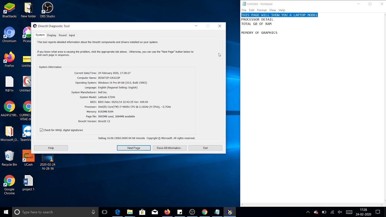Open Microsoft Store taskbar icon
This screenshot has height=217, width=386.
(142, 212)
